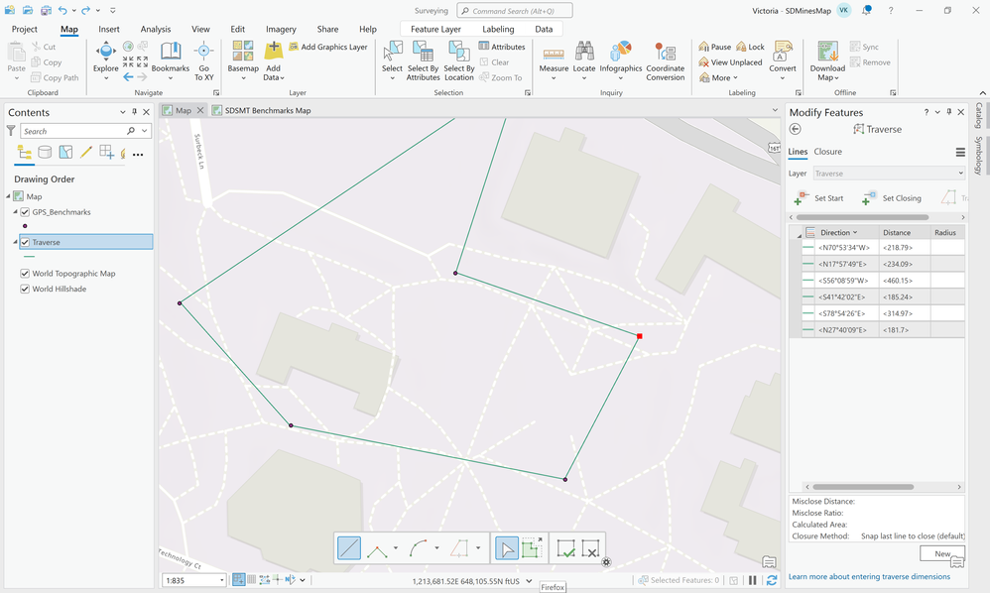Viewport: 990px width, 593px height.
Task: Click the Locate binoculars icon
Action: (584, 52)
